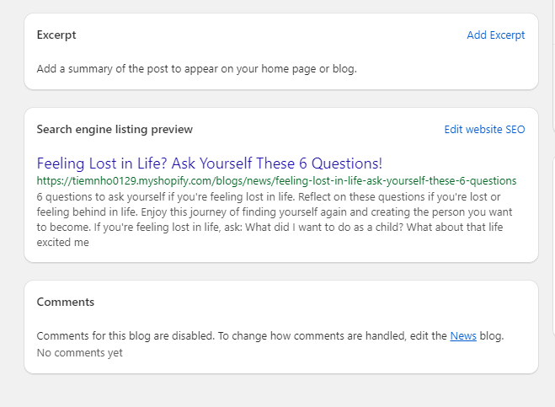Click the word blog after the News link
This screenshot has height=407, width=555.
click(x=491, y=335)
